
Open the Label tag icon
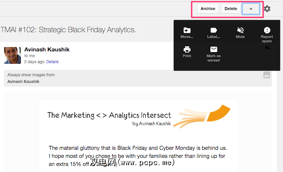point(214,30)
